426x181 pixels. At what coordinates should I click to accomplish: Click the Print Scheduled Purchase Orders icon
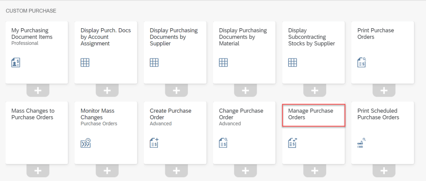362,143
